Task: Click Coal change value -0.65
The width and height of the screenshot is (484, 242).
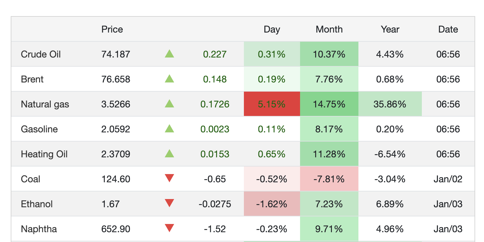Action: (215, 179)
